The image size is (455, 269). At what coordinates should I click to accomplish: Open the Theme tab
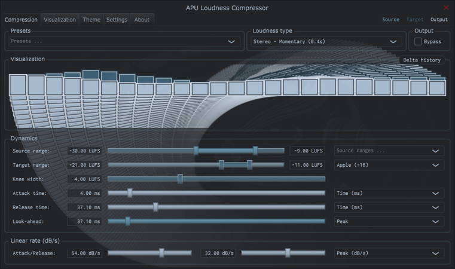(x=91, y=20)
